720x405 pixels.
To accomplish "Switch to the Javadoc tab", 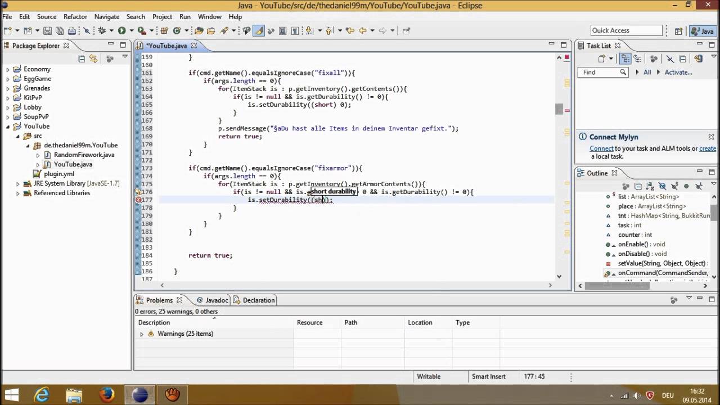I will click(x=213, y=300).
